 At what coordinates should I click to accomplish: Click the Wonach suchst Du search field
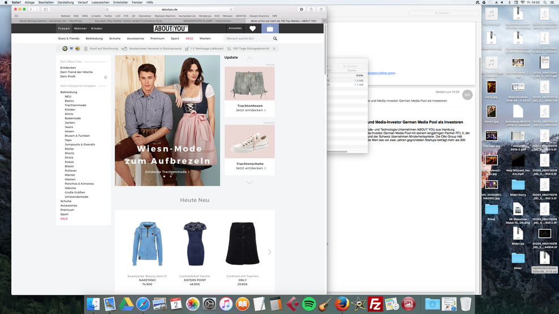(x=248, y=38)
